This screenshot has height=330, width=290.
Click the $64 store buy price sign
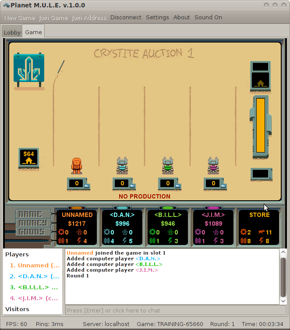(x=28, y=158)
